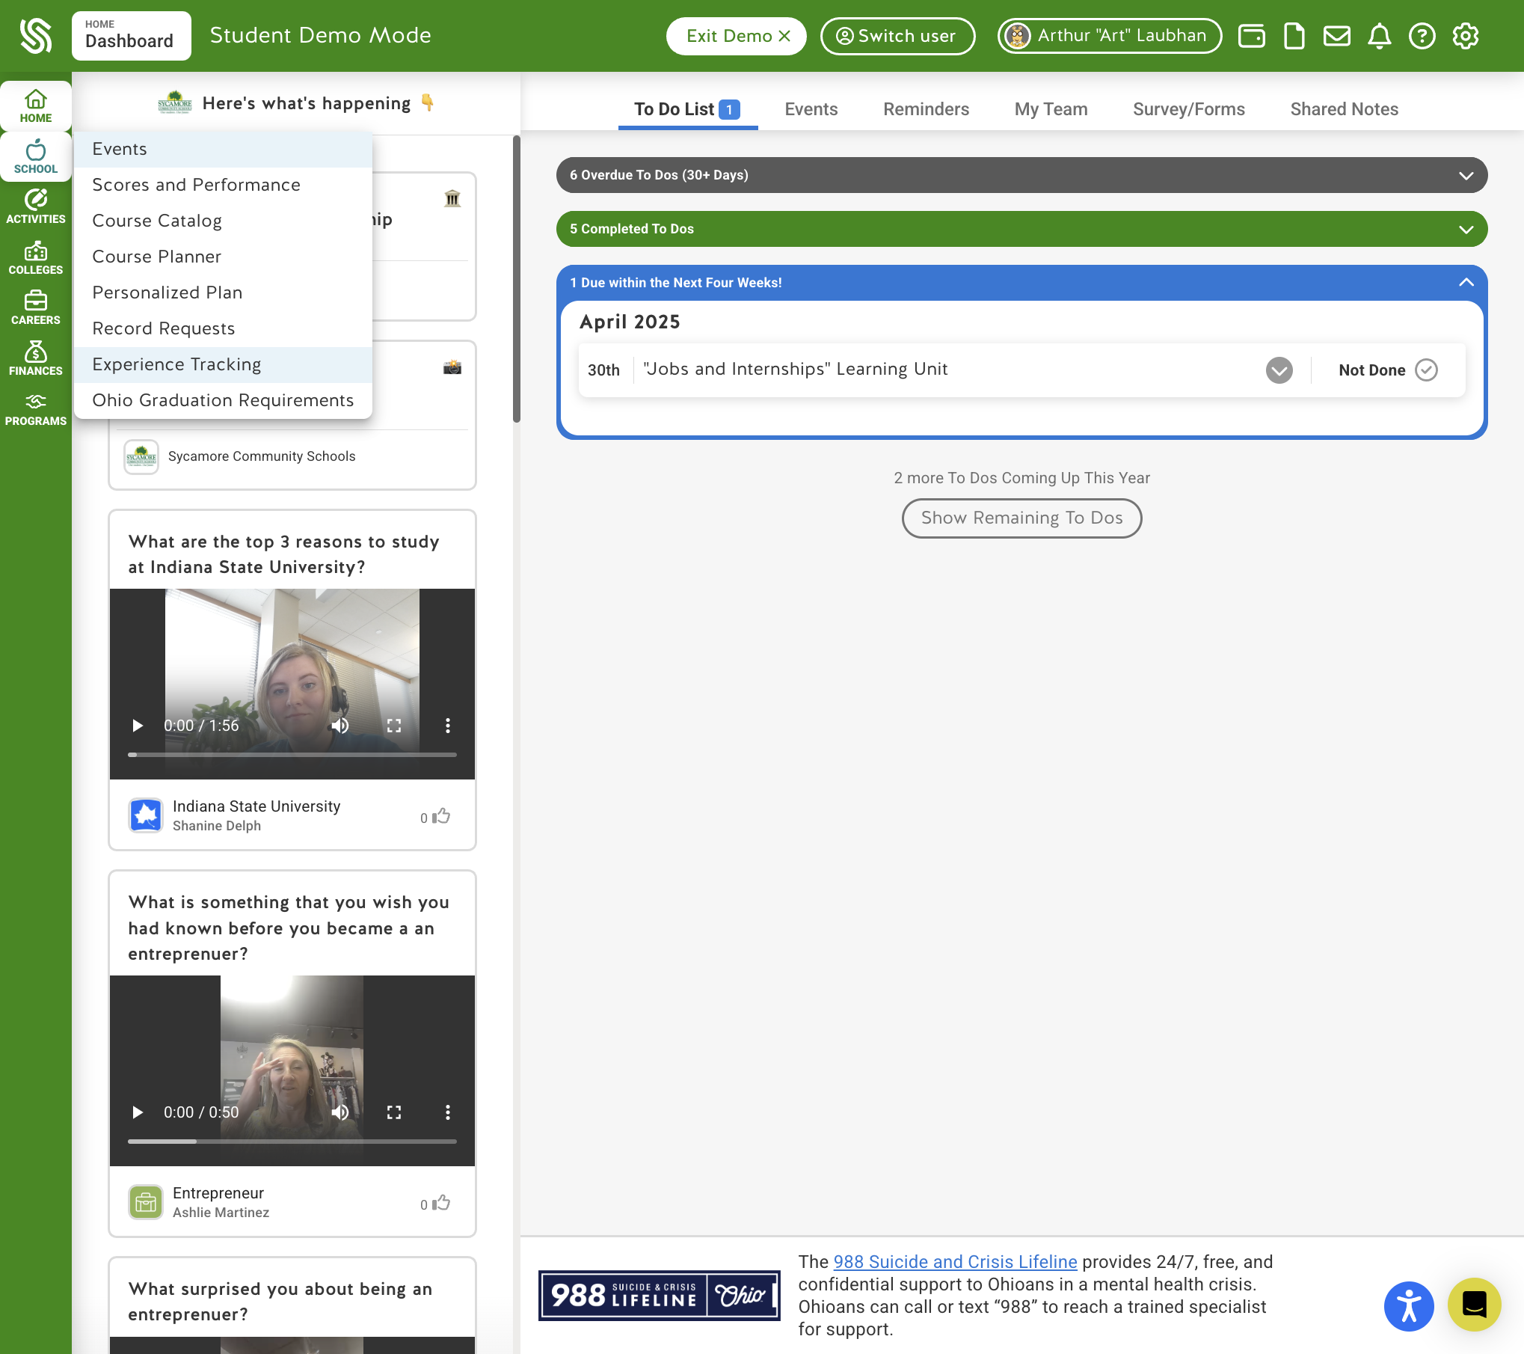Open the accessibility widget icon

click(x=1409, y=1305)
